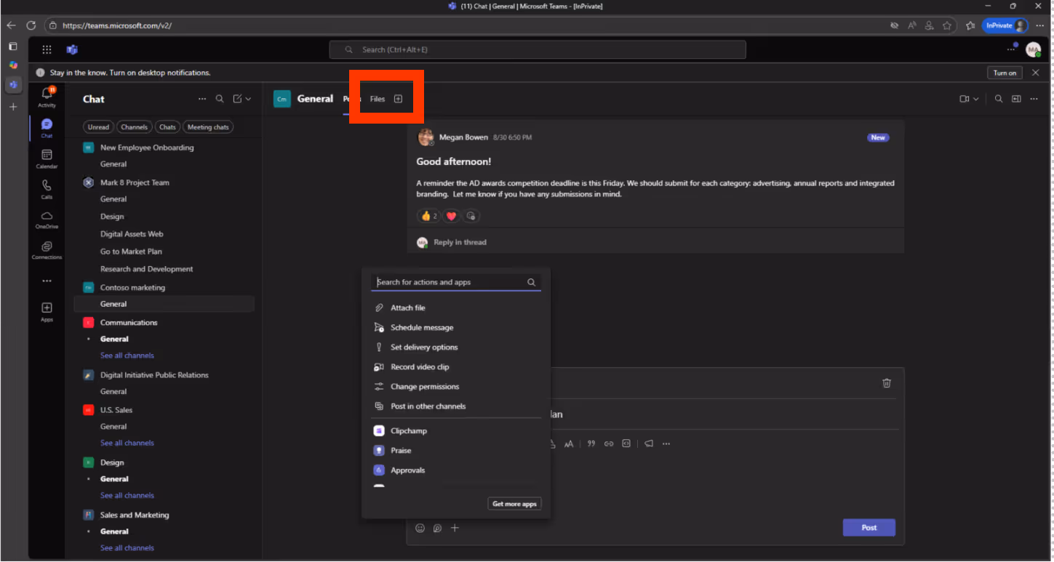Viewport: 1054px width, 562px height.
Task: Toggle the Chats filter chip
Action: click(x=168, y=127)
